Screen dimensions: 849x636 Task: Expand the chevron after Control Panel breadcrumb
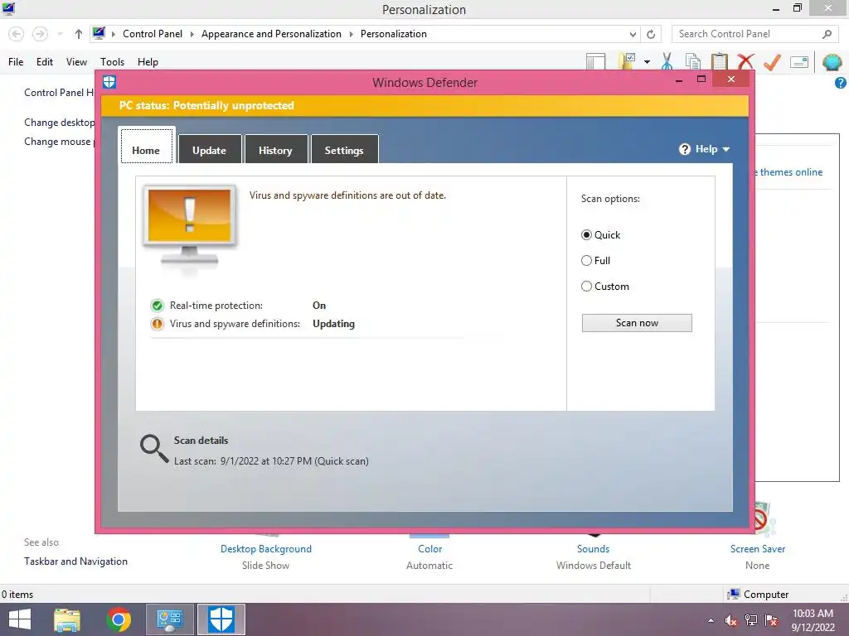pos(192,34)
